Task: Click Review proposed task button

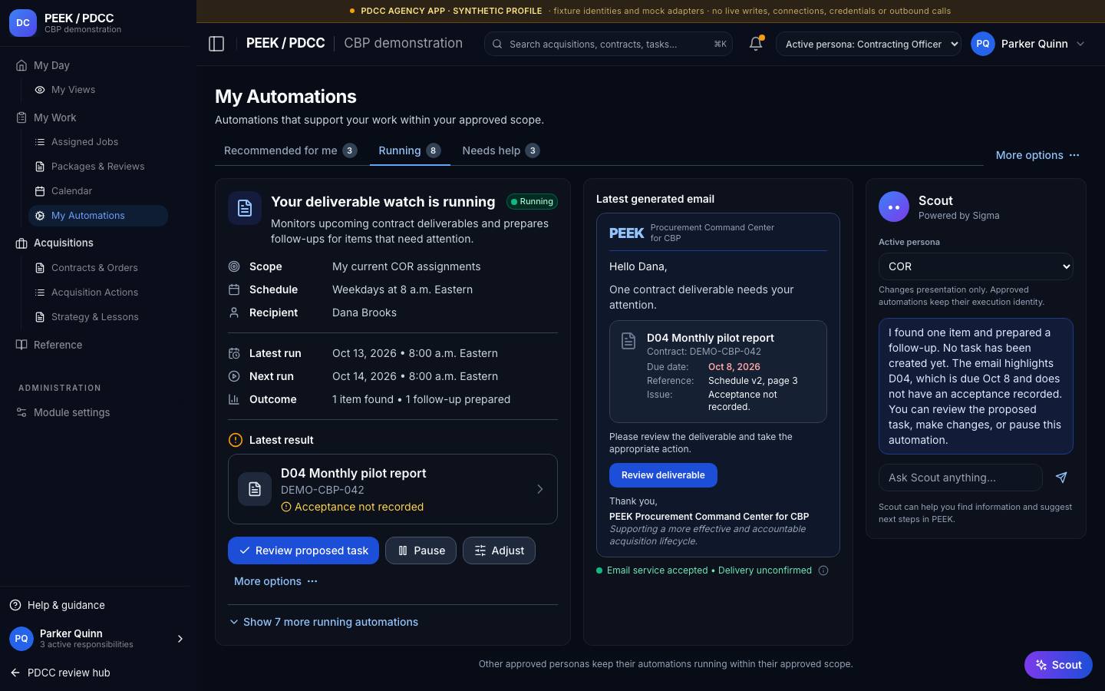Action: click(303, 550)
